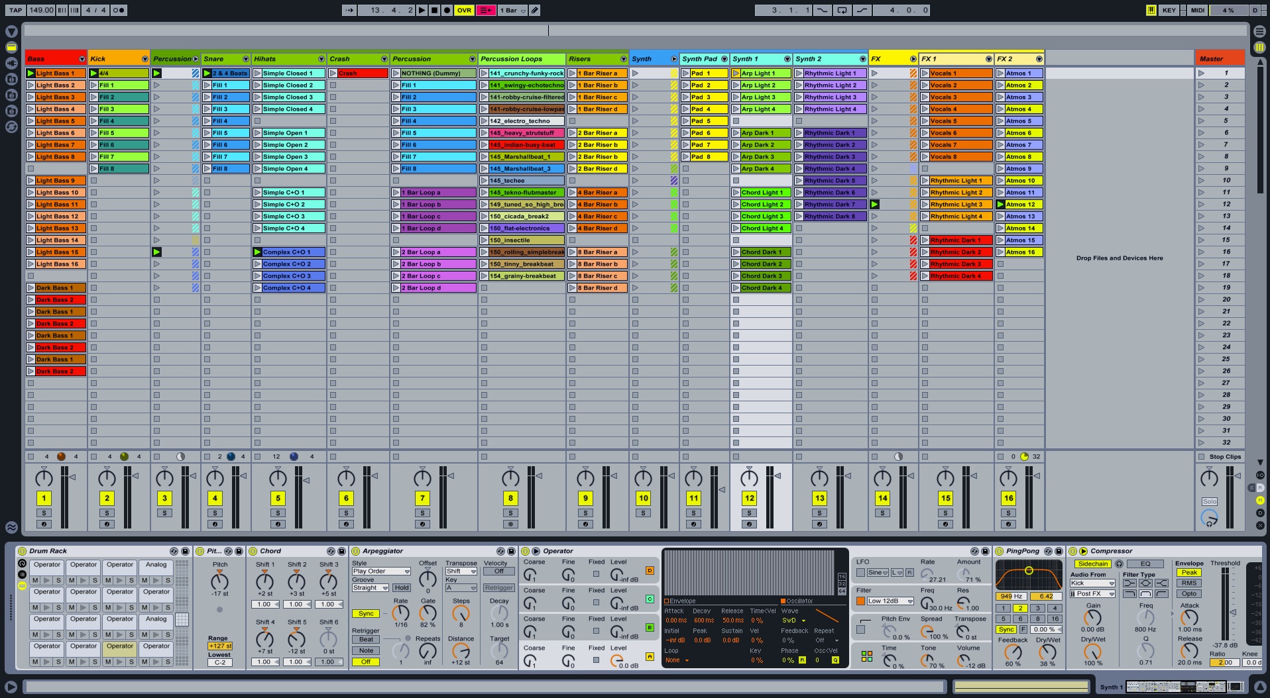Toggle the OVR overdub switch
This screenshot has height=698, width=1270.
(x=464, y=10)
